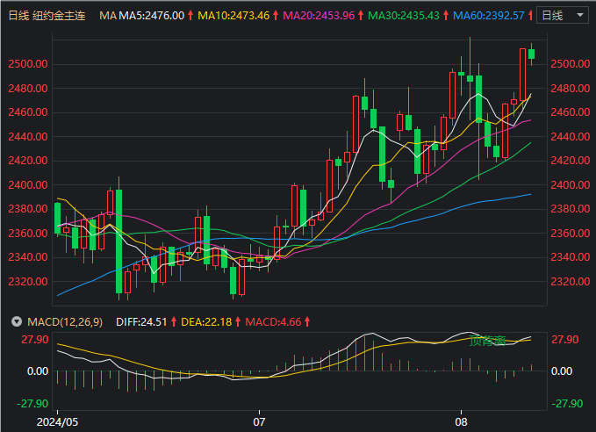
Task: Open the 日线 period dropdown
Action: coord(562,16)
